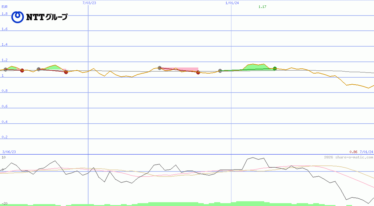Click the first gray marker at chart's left edge

[5, 69]
